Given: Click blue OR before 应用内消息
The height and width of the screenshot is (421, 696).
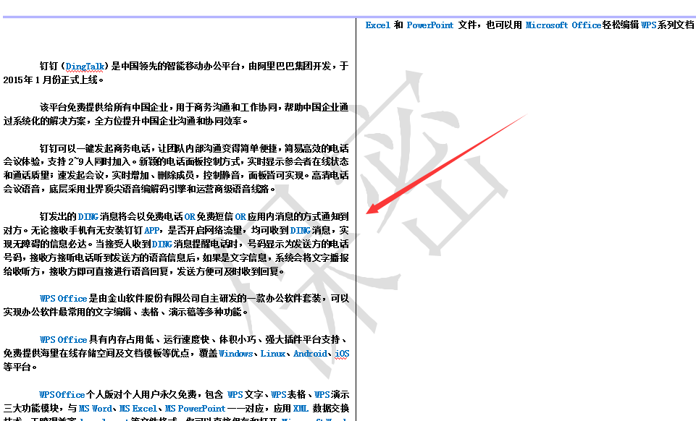Looking at the screenshot, I should [x=240, y=217].
